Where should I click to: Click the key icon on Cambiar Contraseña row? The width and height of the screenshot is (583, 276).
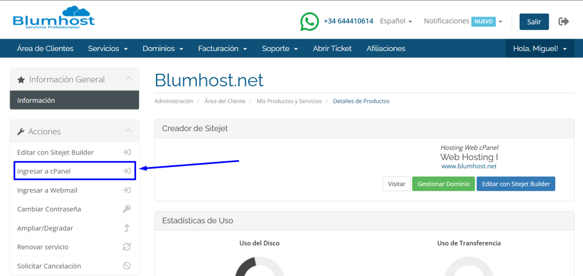(x=127, y=209)
